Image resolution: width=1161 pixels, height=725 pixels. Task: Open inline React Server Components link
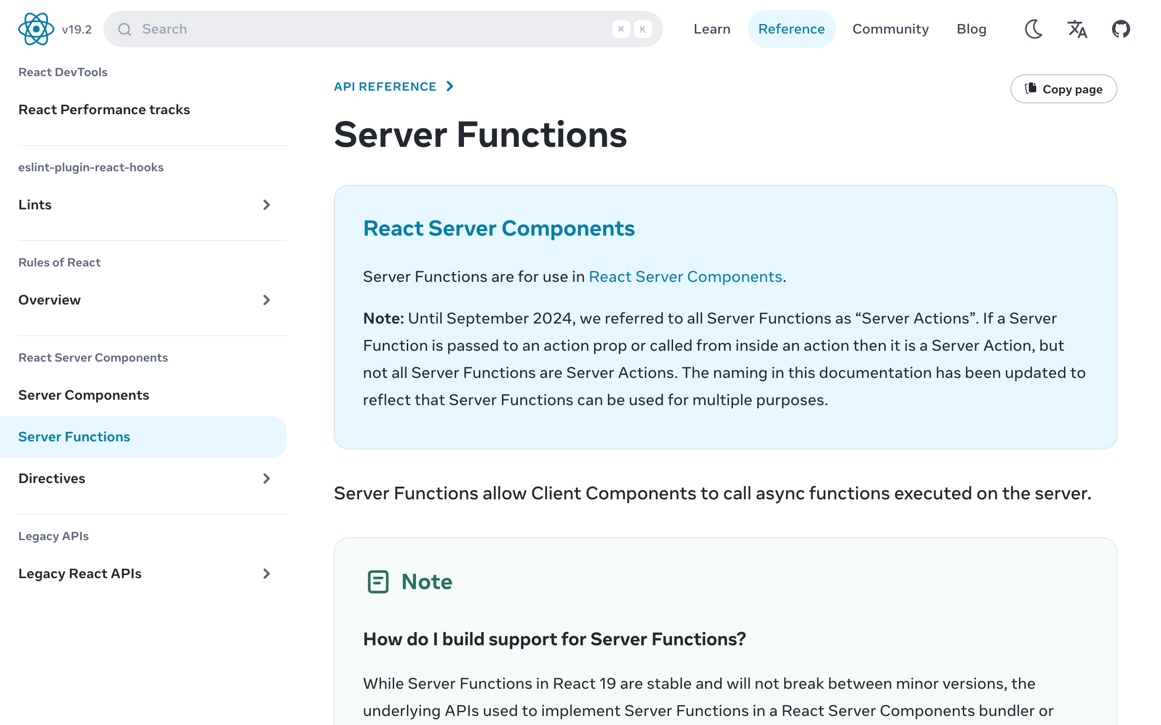(685, 277)
